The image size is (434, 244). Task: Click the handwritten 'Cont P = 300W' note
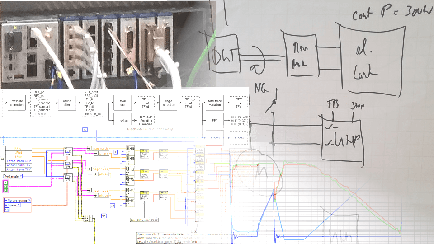pos(392,12)
